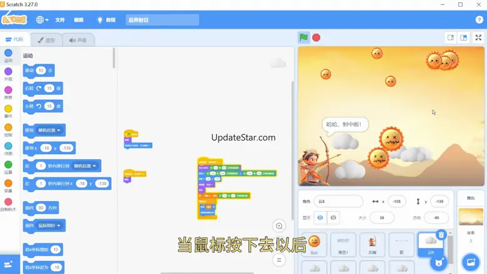Open 随机位置 dropdown in glide block
The width and height of the screenshot is (487, 274).
(85, 166)
